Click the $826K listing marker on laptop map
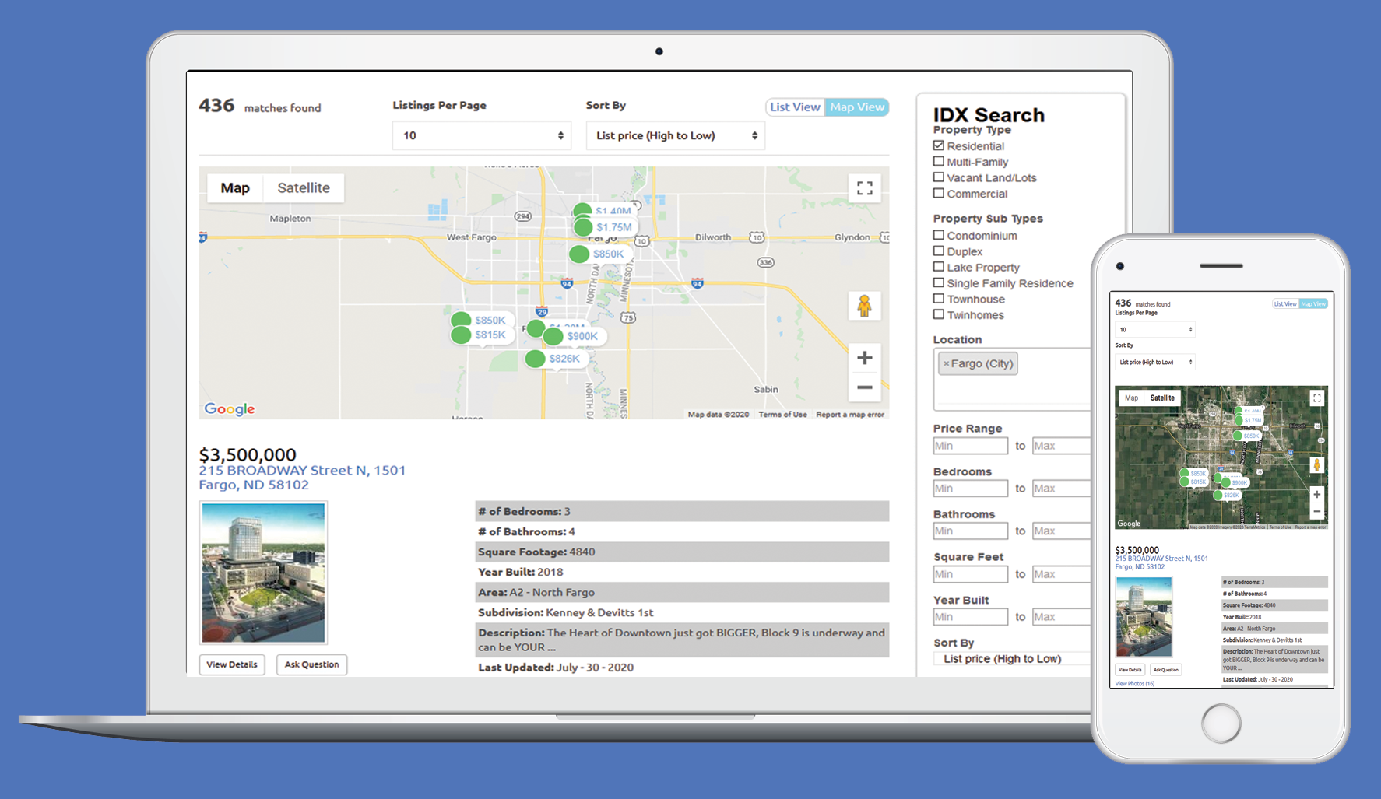This screenshot has height=799, width=1381. point(555,359)
